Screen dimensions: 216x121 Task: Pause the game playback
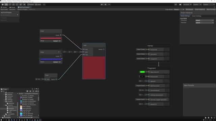click(x=106, y=4)
